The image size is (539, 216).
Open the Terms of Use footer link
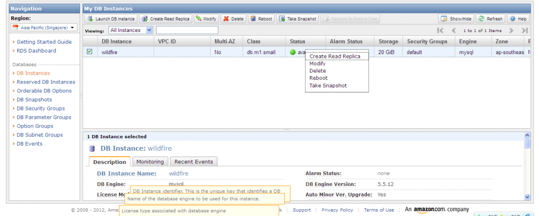(x=379, y=210)
